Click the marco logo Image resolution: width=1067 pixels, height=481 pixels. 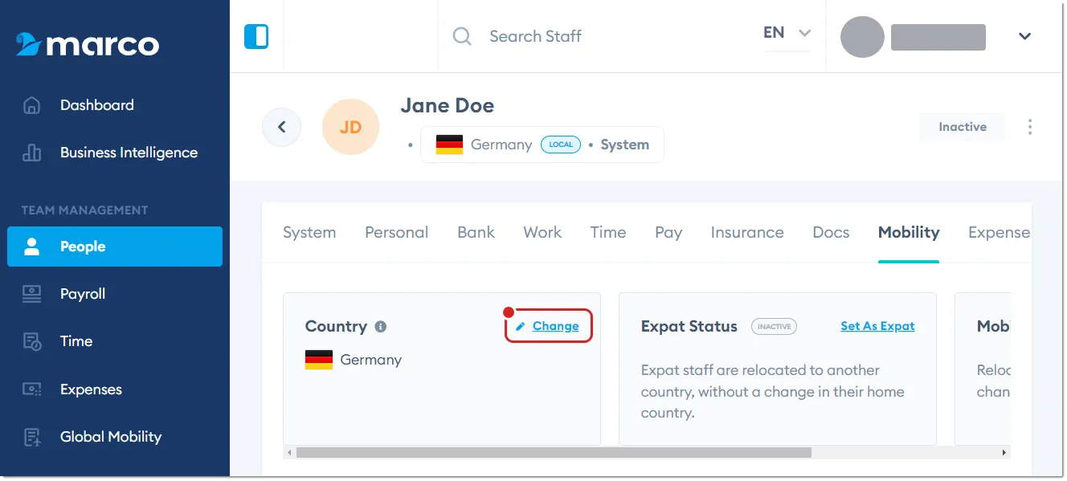click(87, 44)
